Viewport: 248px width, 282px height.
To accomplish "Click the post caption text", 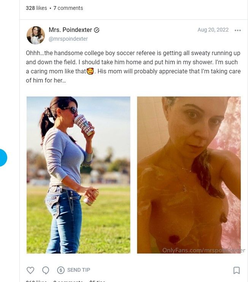I will click(x=133, y=67).
